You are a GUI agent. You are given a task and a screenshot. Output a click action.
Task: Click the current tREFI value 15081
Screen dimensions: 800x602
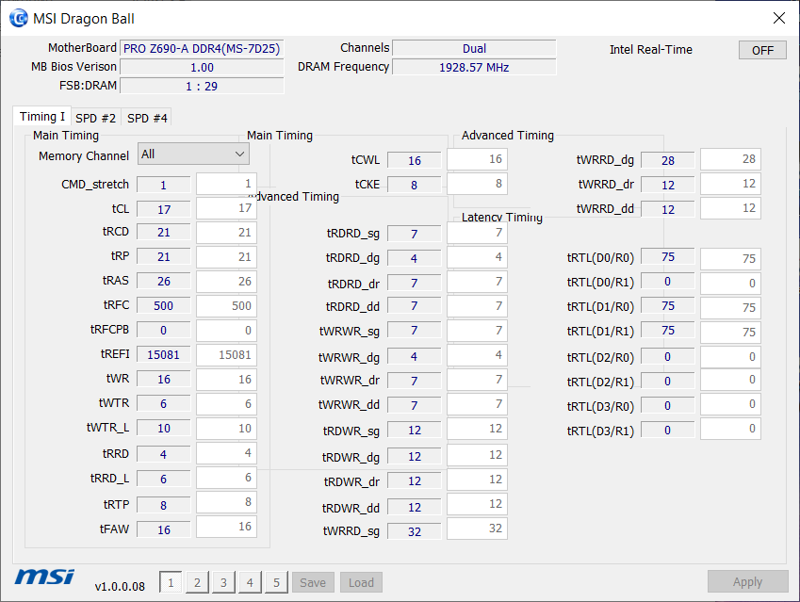[x=163, y=354]
